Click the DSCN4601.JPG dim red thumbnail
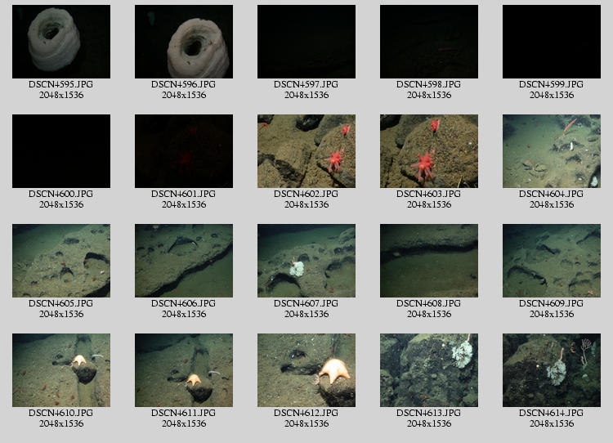Viewport: 613px width, 443px height. (183, 151)
